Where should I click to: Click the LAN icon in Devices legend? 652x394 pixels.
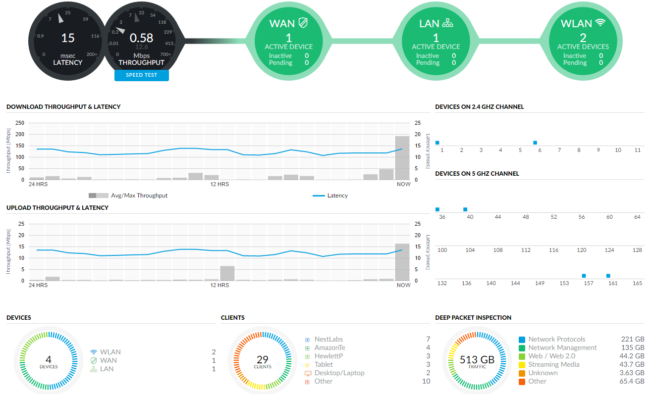click(x=93, y=369)
